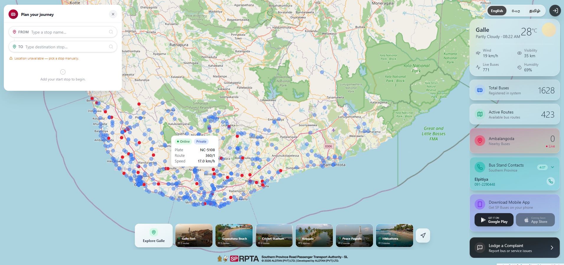The width and height of the screenshot is (564, 265).
Task: Click the Ambalangoda nearby buses location icon
Action: [480, 141]
